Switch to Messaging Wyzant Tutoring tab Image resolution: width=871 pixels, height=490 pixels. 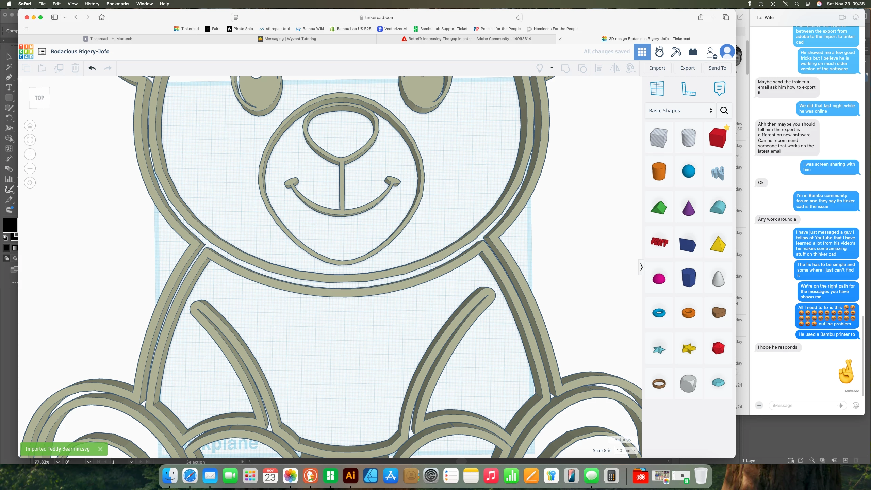point(287,39)
